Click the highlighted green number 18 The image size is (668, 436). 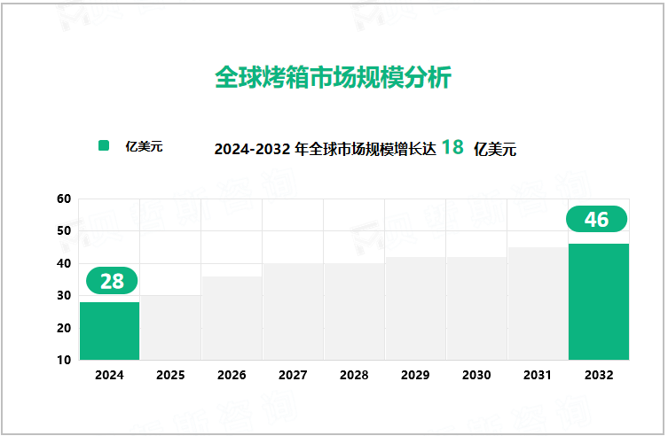[x=452, y=147]
